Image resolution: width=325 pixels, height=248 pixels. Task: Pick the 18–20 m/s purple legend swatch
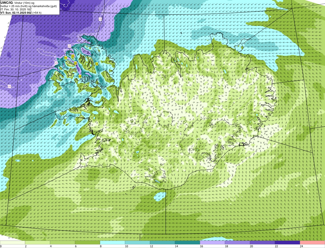(x=237, y=242)
